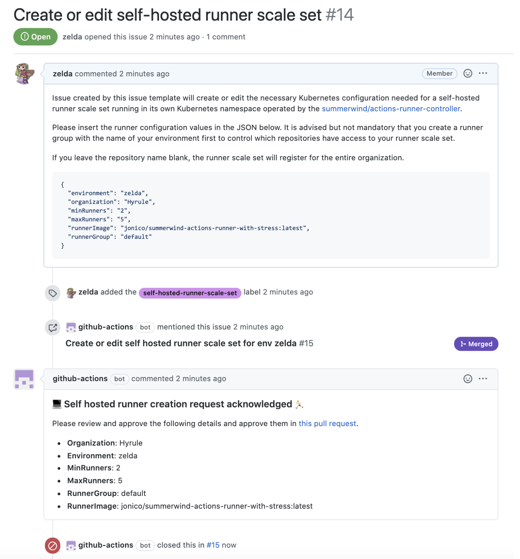Select the self-hosted-runner-scale-set label
Screen dimensions: 520x559
(x=190, y=293)
